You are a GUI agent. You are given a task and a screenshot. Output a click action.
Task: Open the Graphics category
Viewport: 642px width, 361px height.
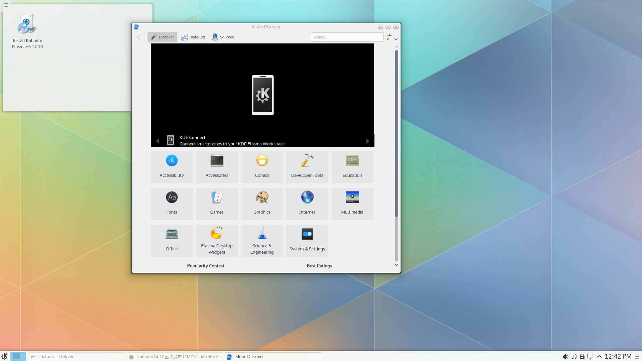pos(262,204)
